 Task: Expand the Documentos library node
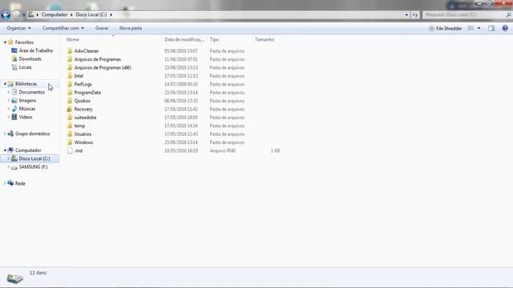[x=9, y=92]
